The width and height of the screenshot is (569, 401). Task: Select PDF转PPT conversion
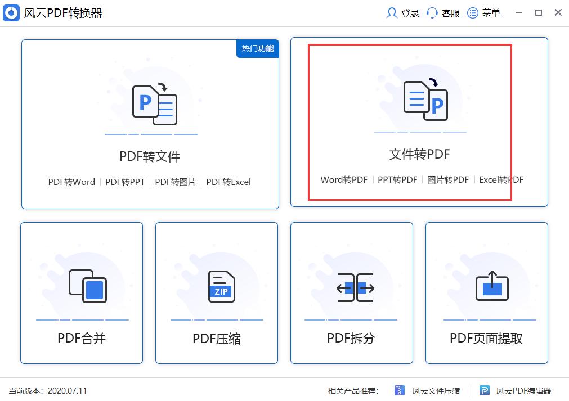[124, 182]
